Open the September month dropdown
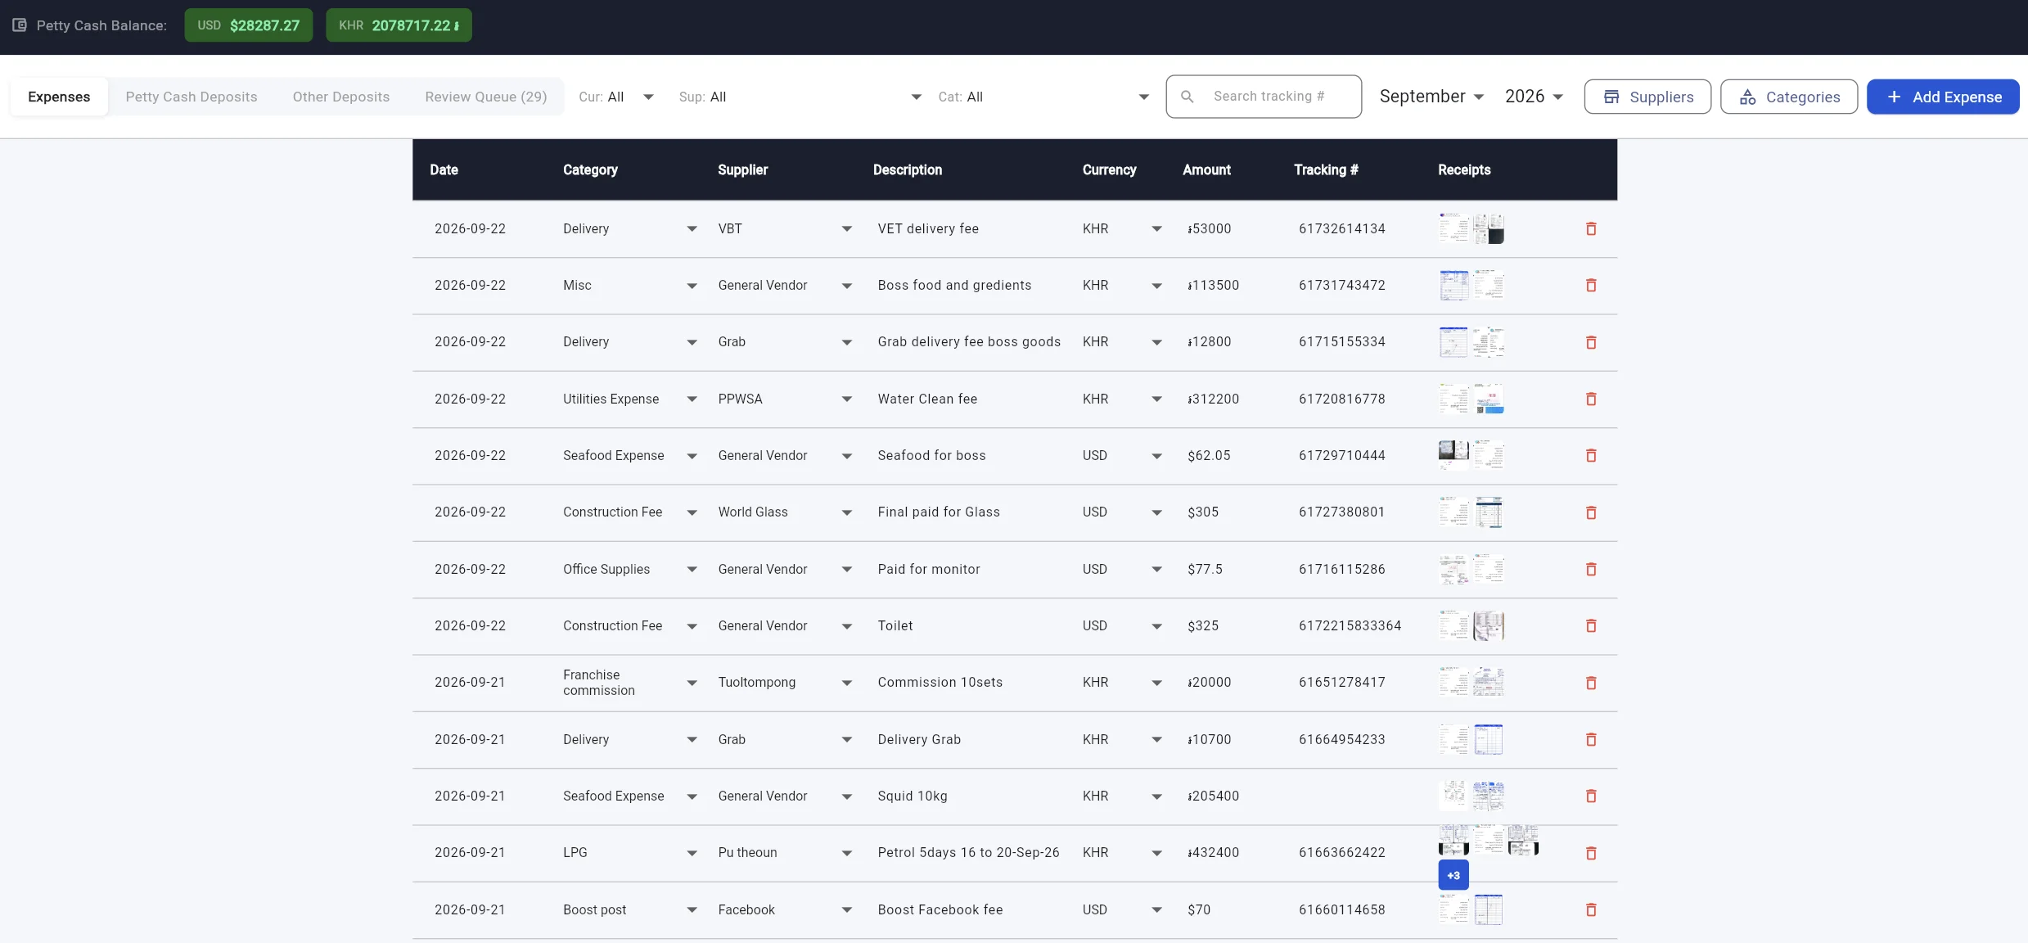Image resolution: width=2028 pixels, height=943 pixels. 1431,97
